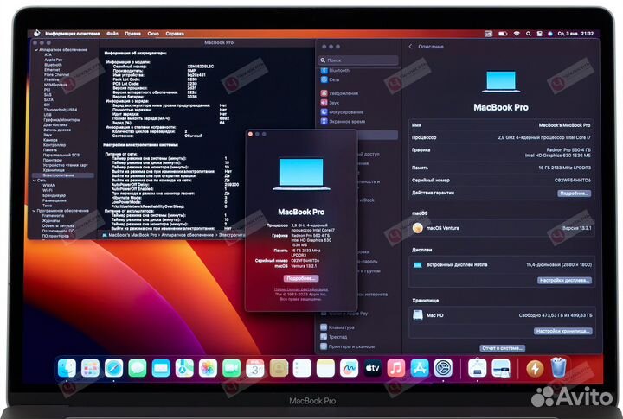Select NVMExpress in the hardware tree
This screenshot has height=419, width=623.
55,85
